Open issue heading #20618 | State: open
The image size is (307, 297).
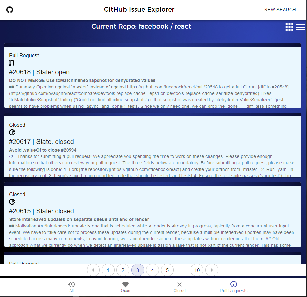tap(39, 72)
